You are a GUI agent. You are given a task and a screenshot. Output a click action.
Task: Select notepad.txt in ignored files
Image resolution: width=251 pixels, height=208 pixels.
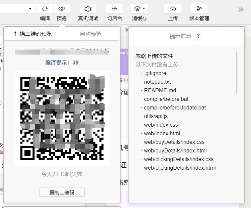coord(157,82)
